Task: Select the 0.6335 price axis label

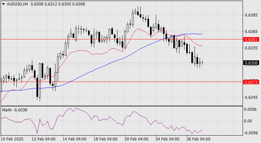Action: tap(251, 48)
